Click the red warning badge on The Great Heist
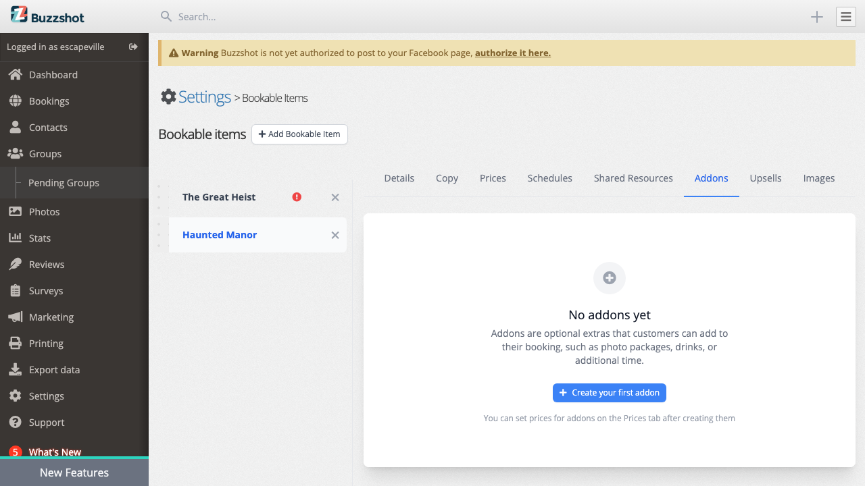Viewport: 865px width, 486px height. coord(297,196)
